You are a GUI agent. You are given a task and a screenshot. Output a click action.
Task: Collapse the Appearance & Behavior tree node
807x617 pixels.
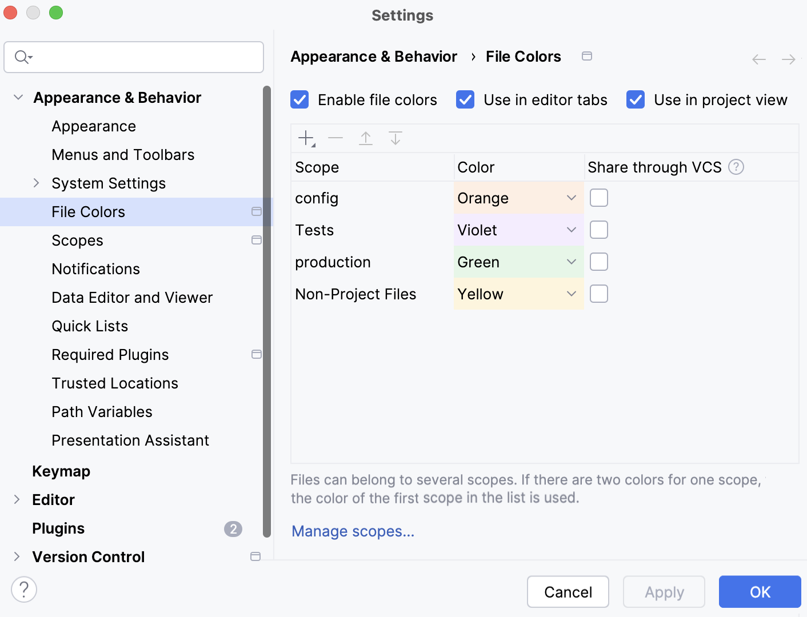click(18, 97)
